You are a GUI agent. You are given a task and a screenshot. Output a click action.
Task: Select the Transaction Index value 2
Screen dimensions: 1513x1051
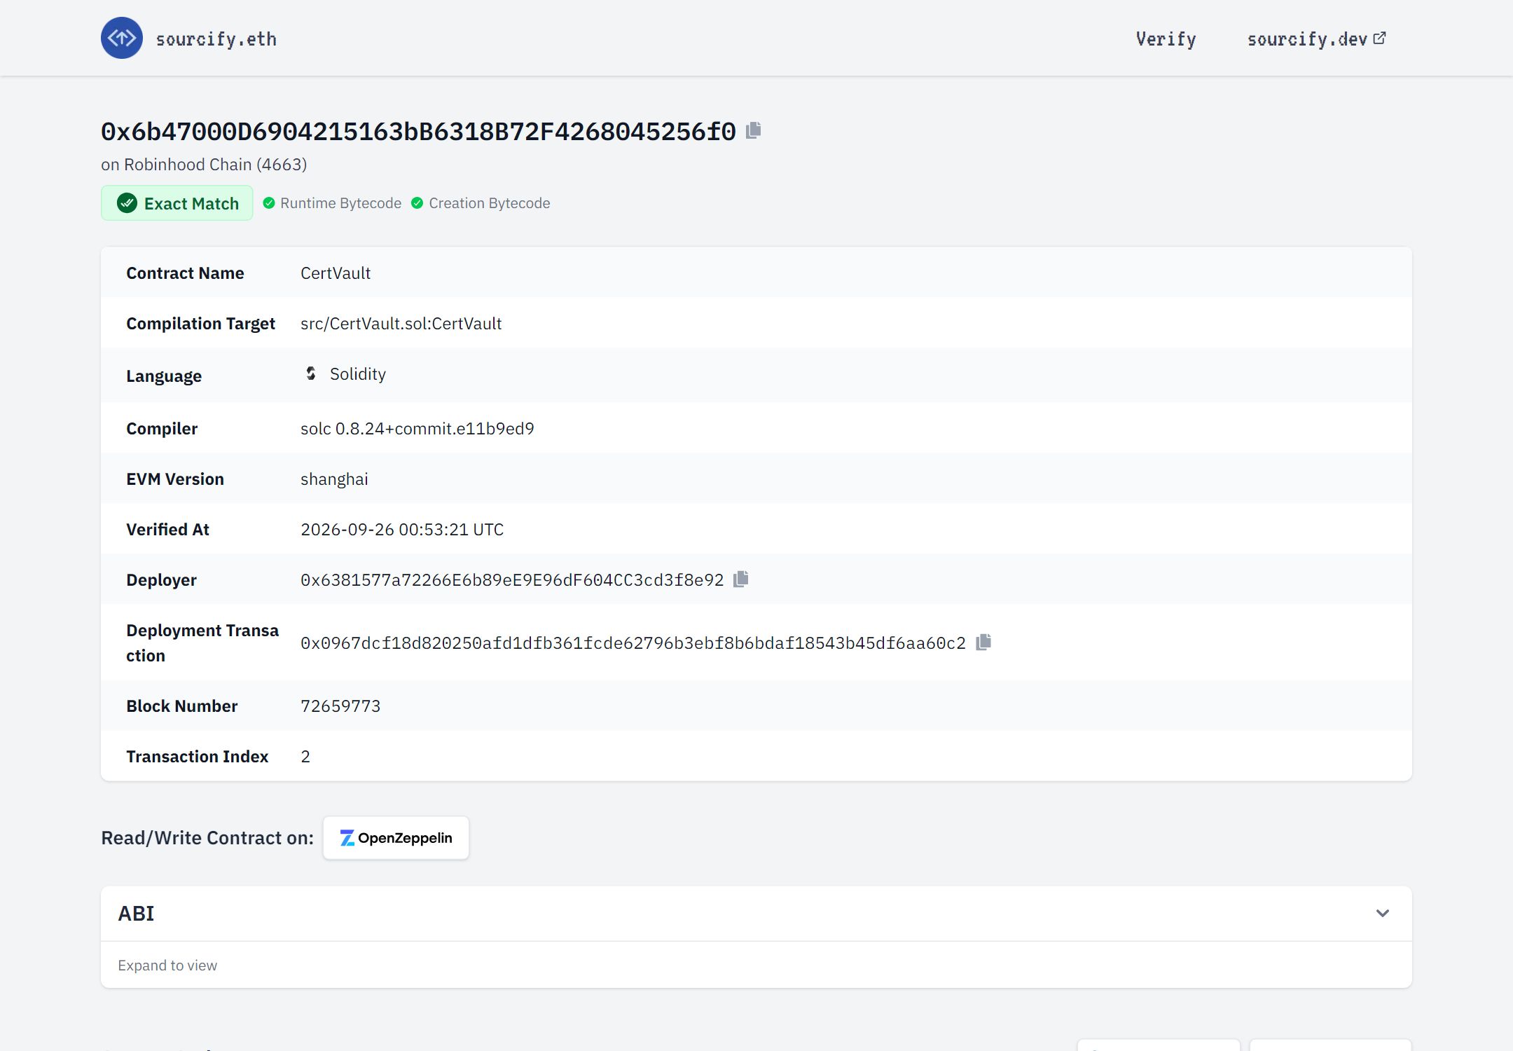click(x=305, y=757)
